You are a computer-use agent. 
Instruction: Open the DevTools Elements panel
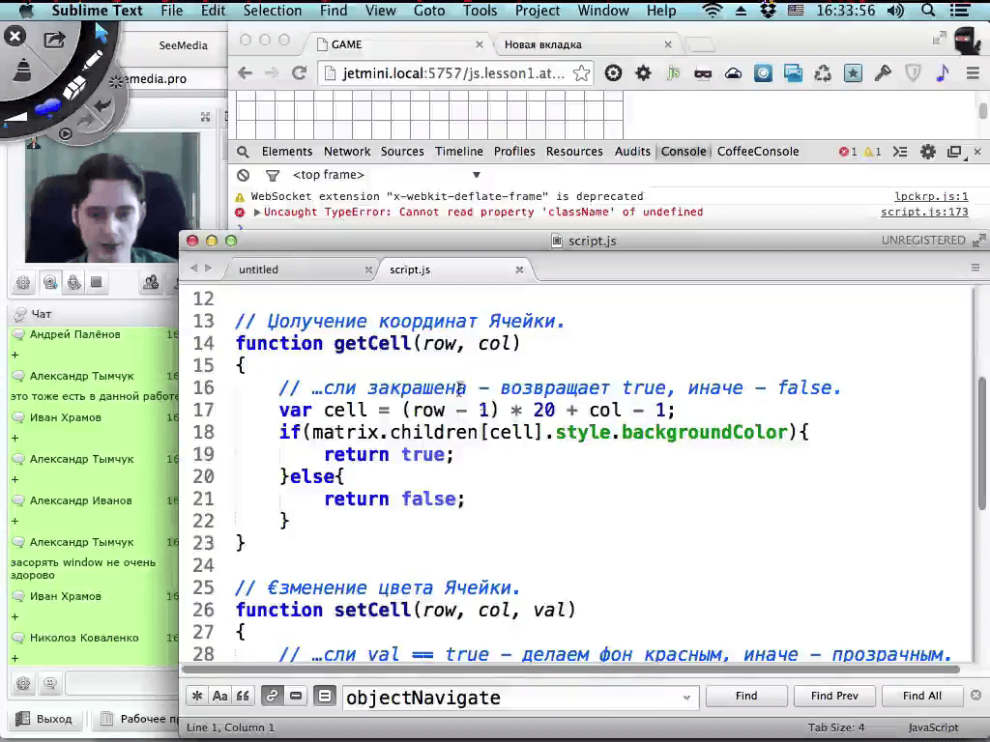(286, 152)
